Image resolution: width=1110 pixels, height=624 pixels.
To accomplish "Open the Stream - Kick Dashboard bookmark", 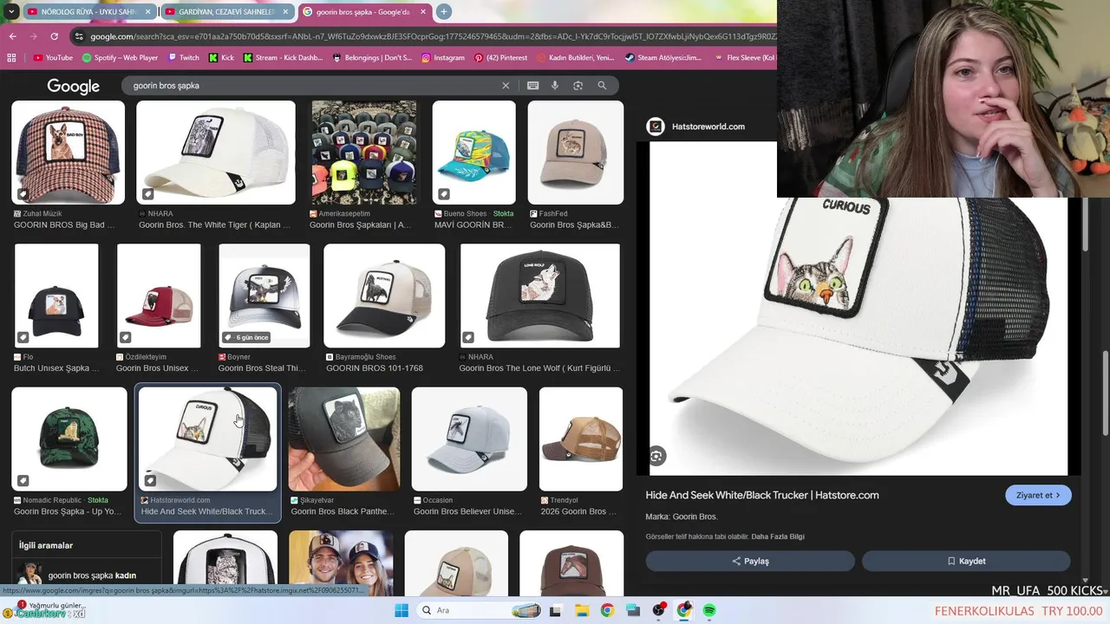I will click(x=283, y=58).
